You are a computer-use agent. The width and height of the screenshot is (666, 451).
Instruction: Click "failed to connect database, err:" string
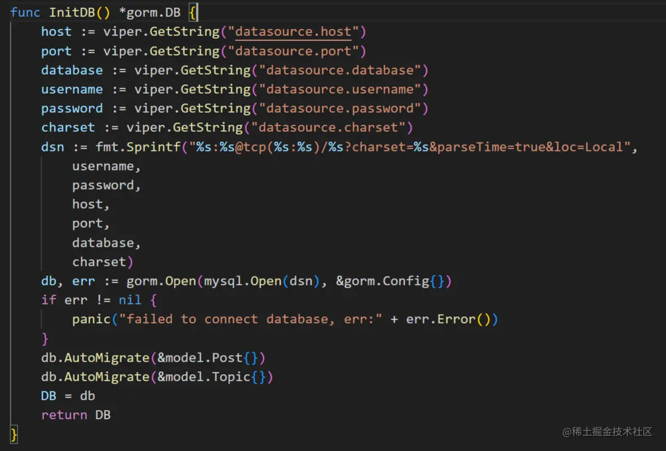[x=250, y=319]
